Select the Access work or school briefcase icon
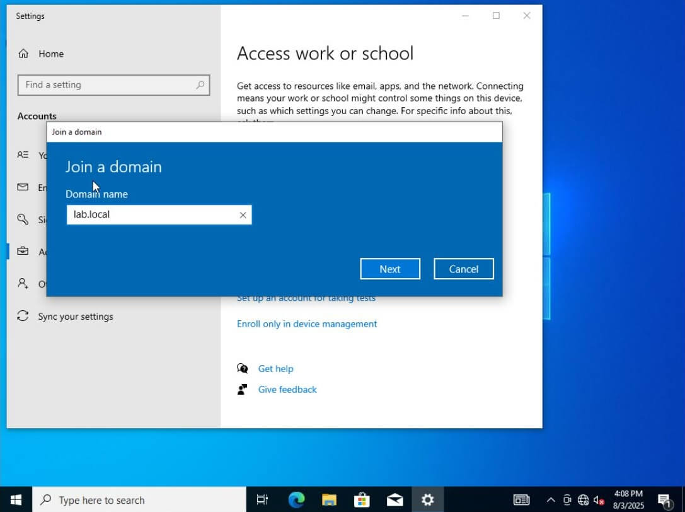 pos(23,251)
